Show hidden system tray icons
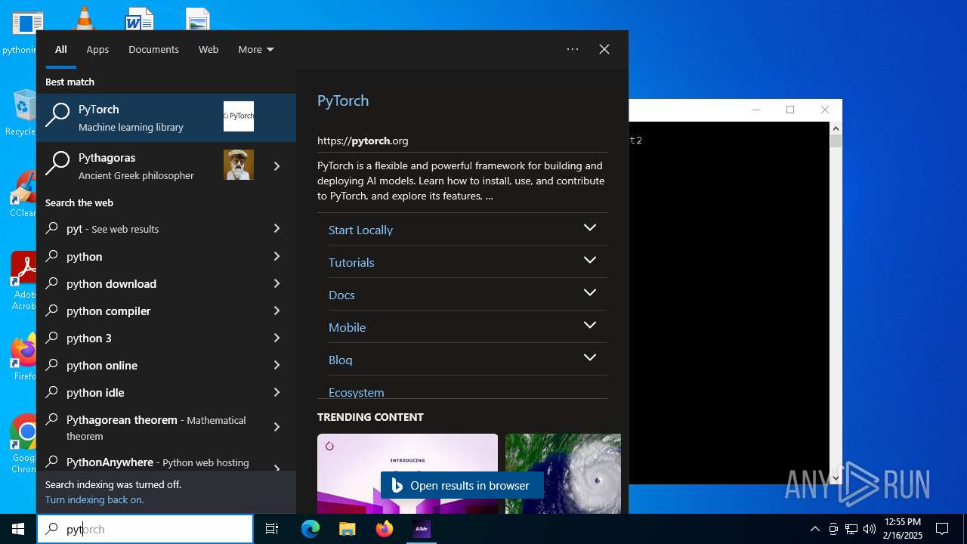967x544 pixels. coord(814,529)
